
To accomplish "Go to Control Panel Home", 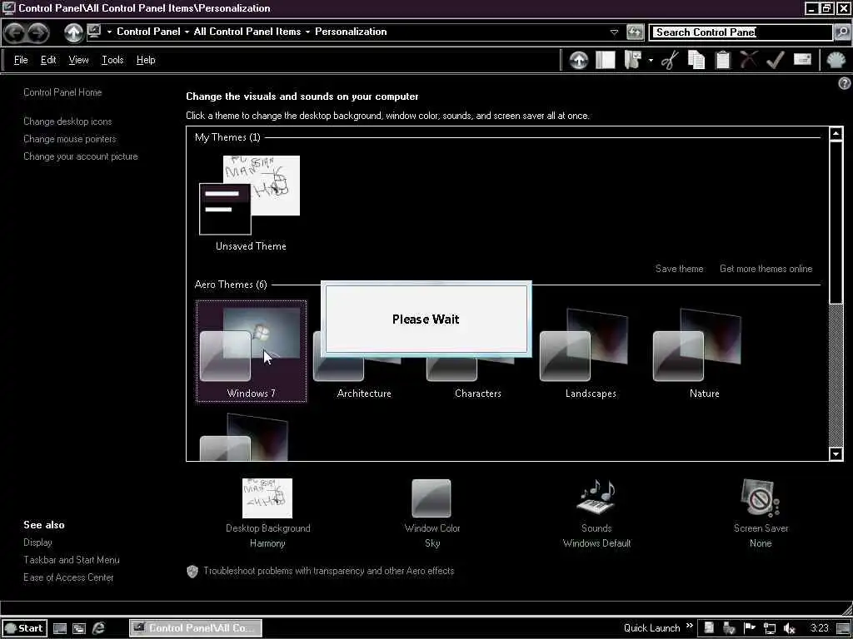I will (62, 92).
